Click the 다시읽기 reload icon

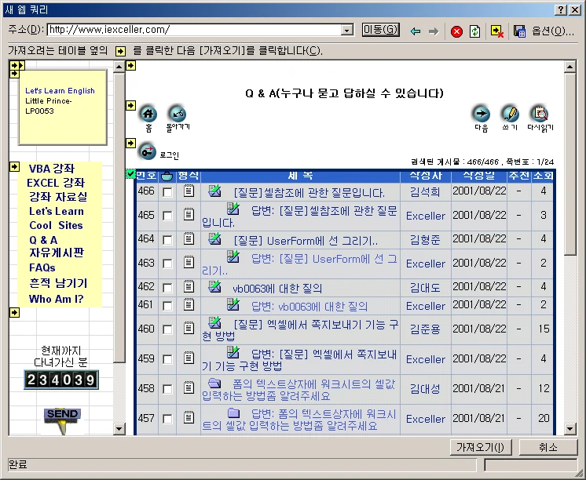[540, 114]
